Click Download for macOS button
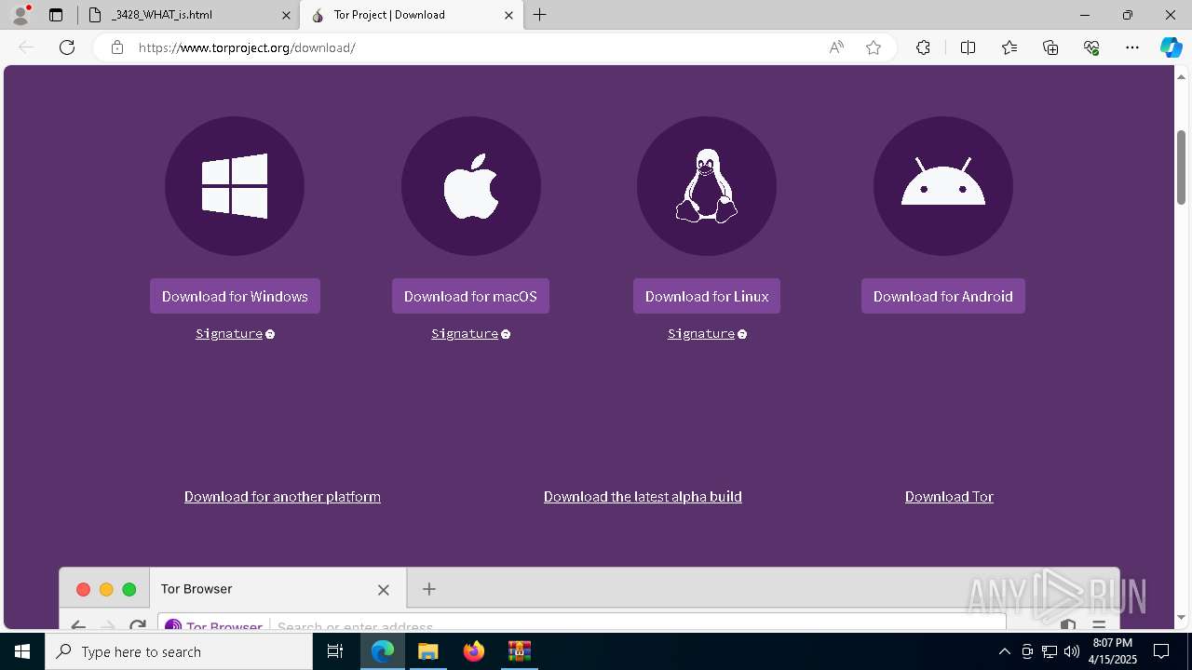 pos(470,296)
